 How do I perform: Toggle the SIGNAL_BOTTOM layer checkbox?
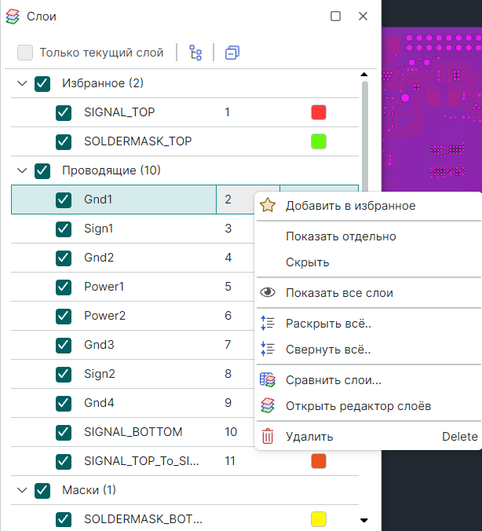click(64, 433)
